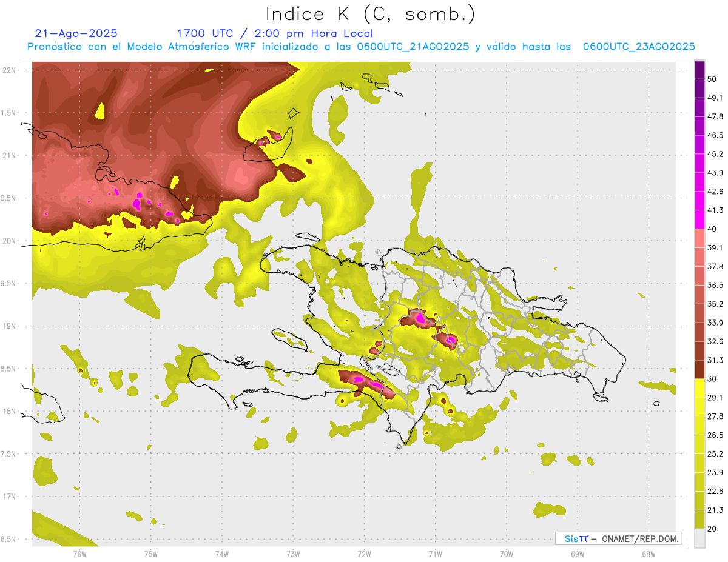This screenshot has width=728, height=562.
Task: Click the legend value "45.2"
Action: [715, 154]
